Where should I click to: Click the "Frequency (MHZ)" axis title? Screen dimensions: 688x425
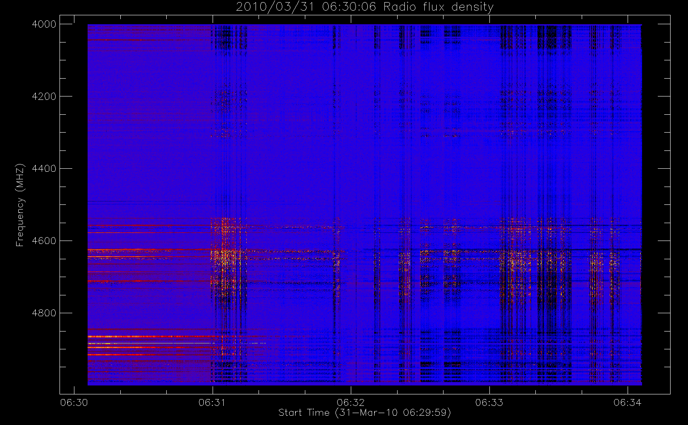pyautogui.click(x=20, y=205)
